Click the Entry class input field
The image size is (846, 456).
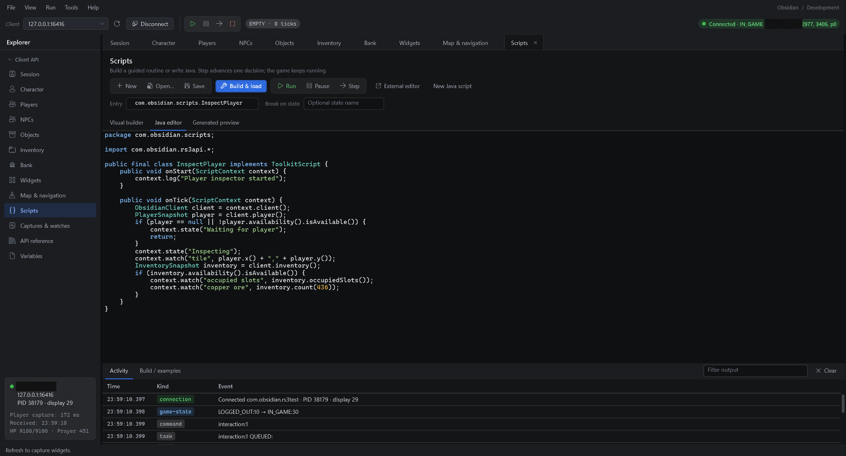pos(192,103)
